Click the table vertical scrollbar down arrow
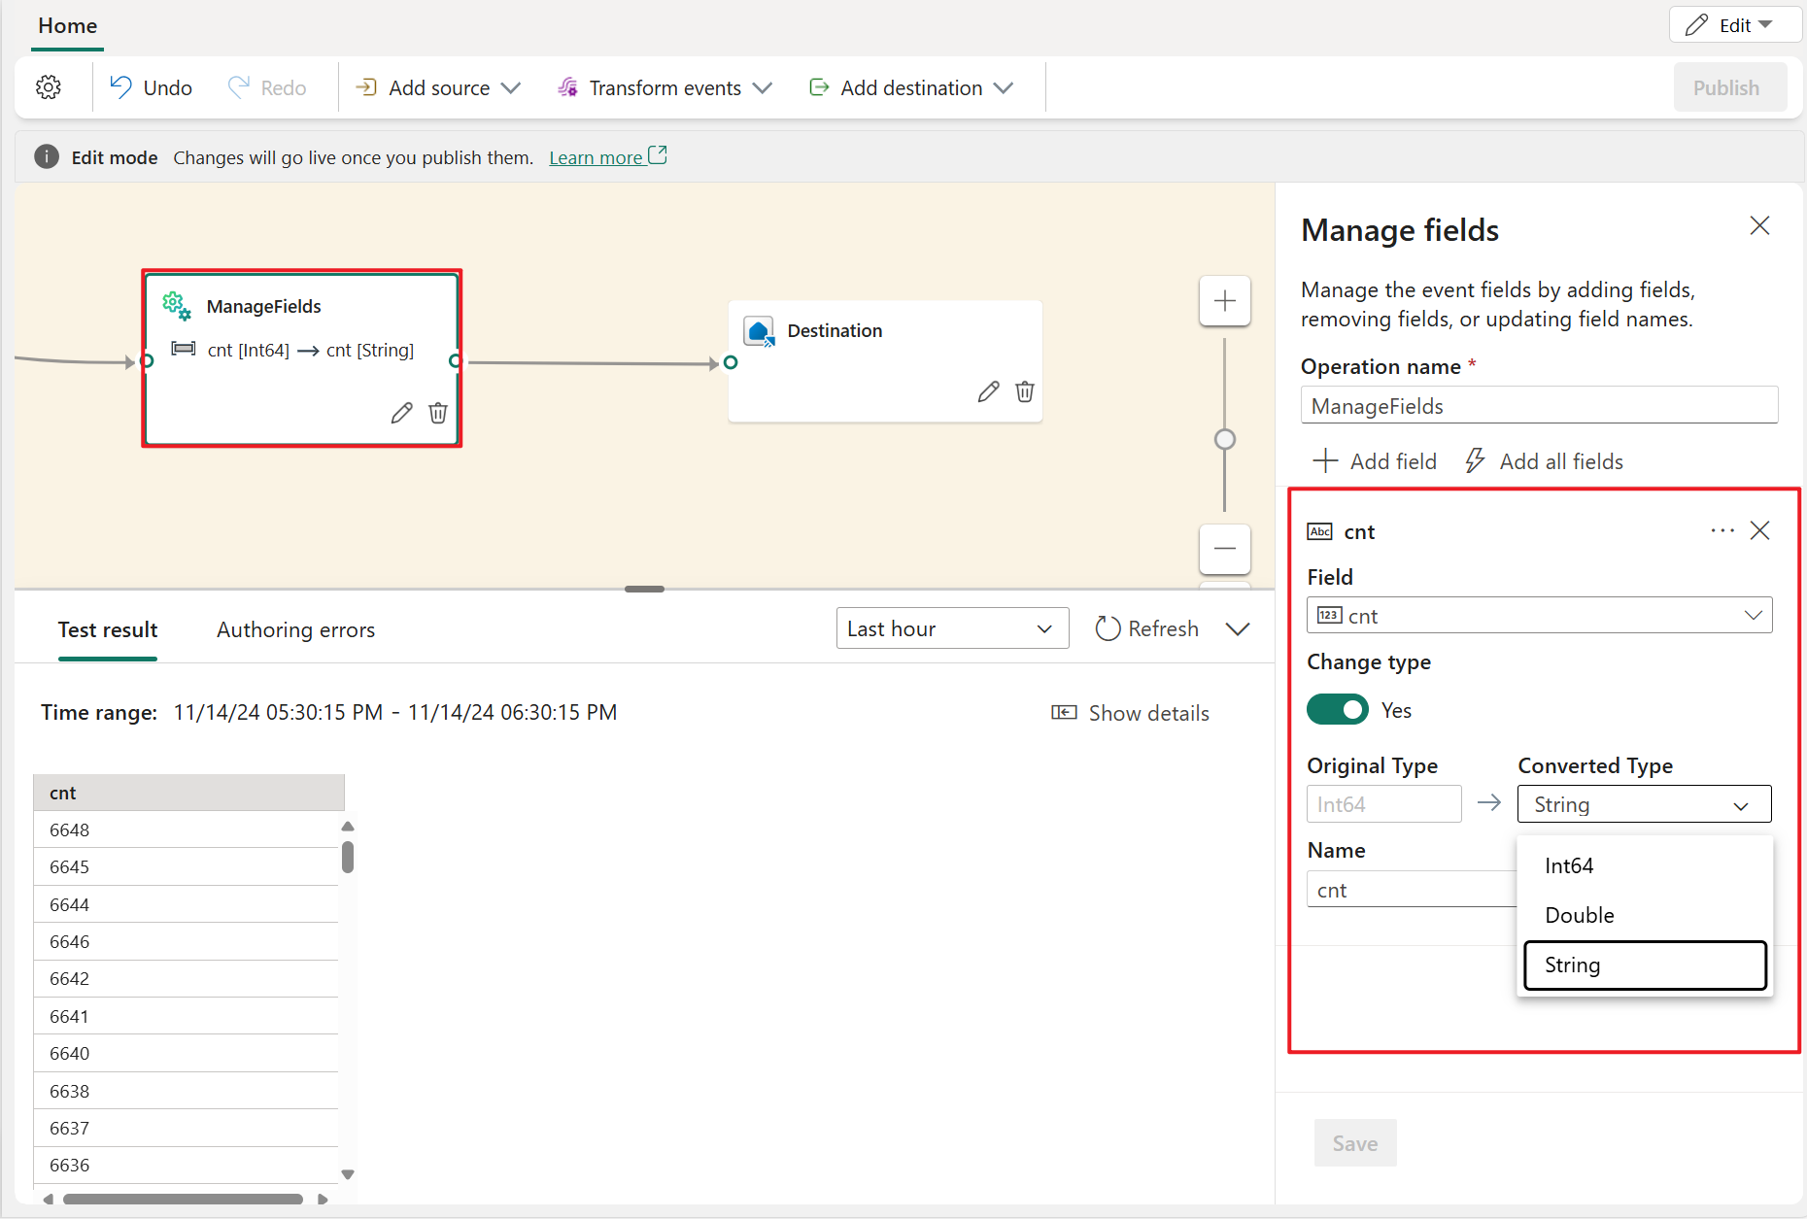 [x=348, y=1174]
